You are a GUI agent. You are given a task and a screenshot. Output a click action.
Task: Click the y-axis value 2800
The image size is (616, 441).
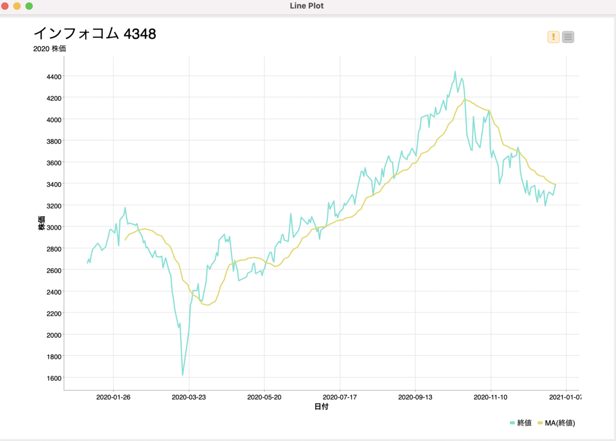(54, 249)
